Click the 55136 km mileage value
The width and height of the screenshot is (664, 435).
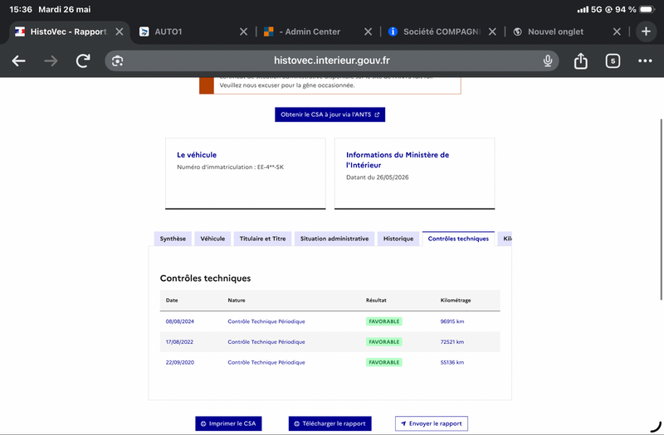tap(452, 362)
